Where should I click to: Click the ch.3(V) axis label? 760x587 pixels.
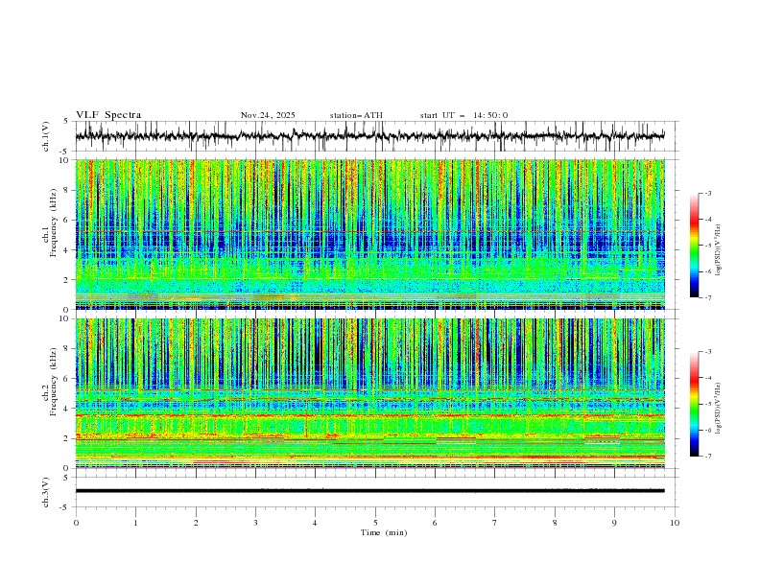click(48, 490)
